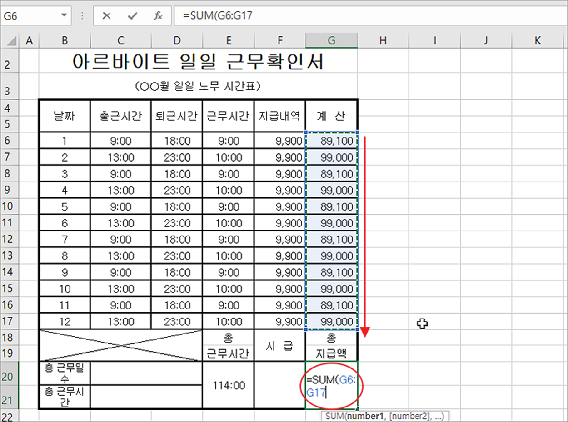Select column J header
Image resolution: width=568 pixels, height=422 pixels.
(x=486, y=41)
